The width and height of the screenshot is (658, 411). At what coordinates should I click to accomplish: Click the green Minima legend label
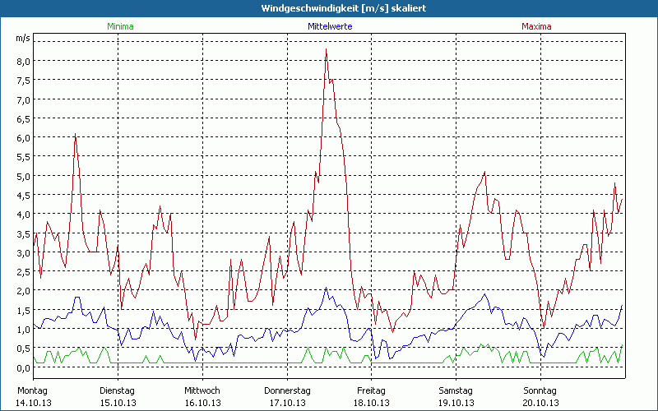tap(119, 26)
